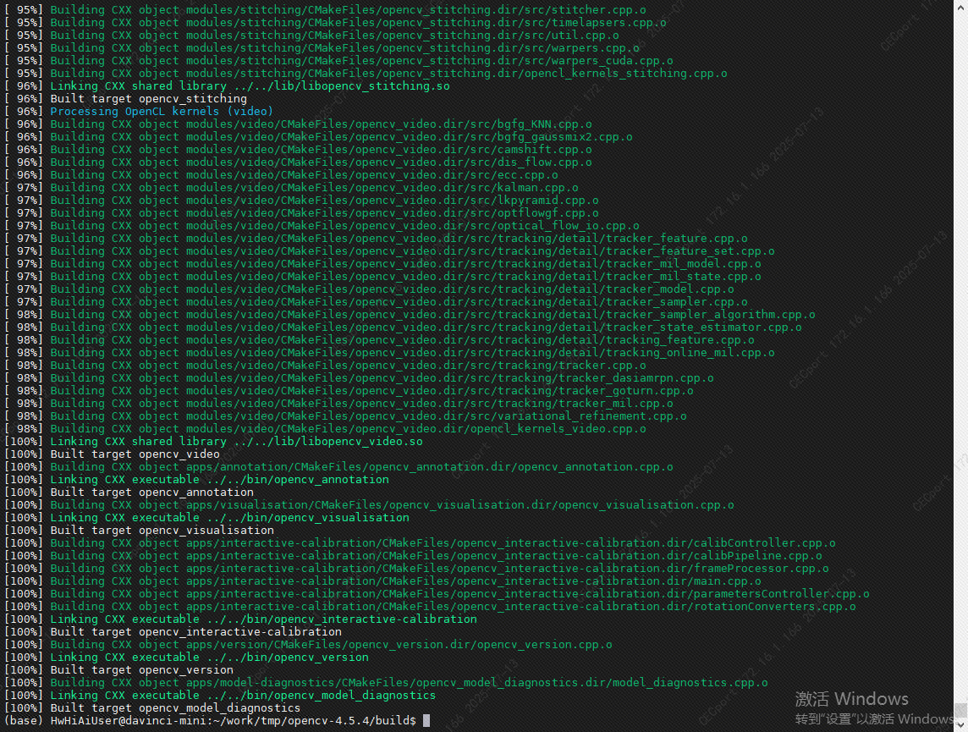The width and height of the screenshot is (968, 732).
Task: Click 'Built target opencv_stitching'
Action: click(148, 99)
